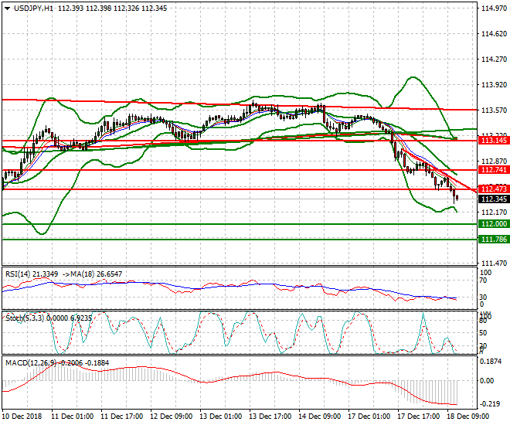The width and height of the screenshot is (510, 425).
Task: Click the MACD scale zero value 0.00
Action: [487, 381]
